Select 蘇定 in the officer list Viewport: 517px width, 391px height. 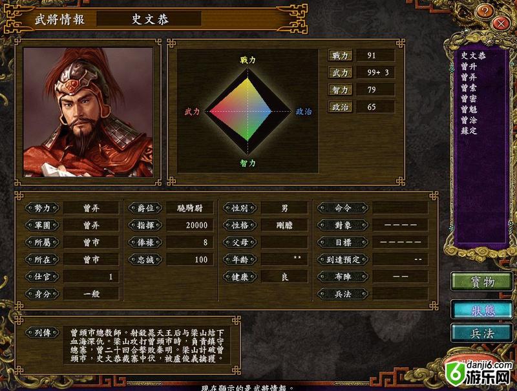pyautogui.click(x=469, y=131)
